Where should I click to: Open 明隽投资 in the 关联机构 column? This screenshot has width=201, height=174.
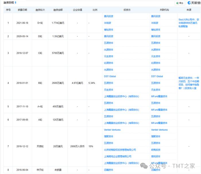[156, 150]
